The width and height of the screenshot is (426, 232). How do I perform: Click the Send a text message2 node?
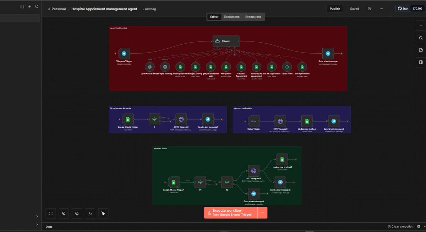coord(333,121)
